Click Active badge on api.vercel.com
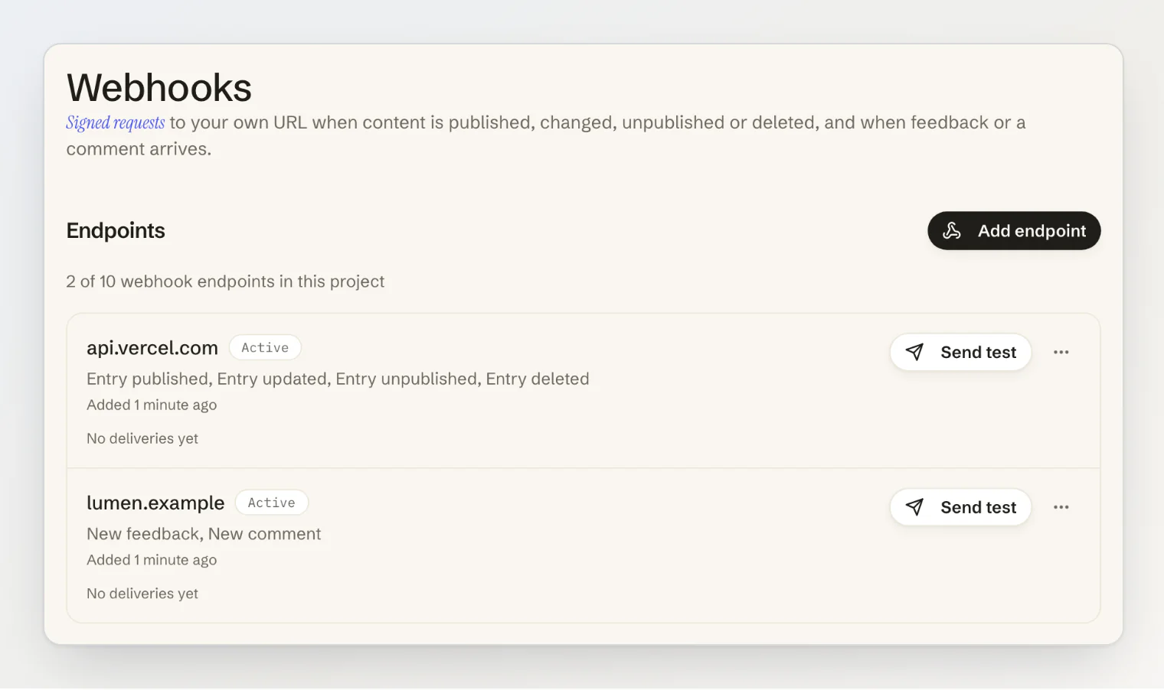The height and width of the screenshot is (690, 1164). pos(265,347)
